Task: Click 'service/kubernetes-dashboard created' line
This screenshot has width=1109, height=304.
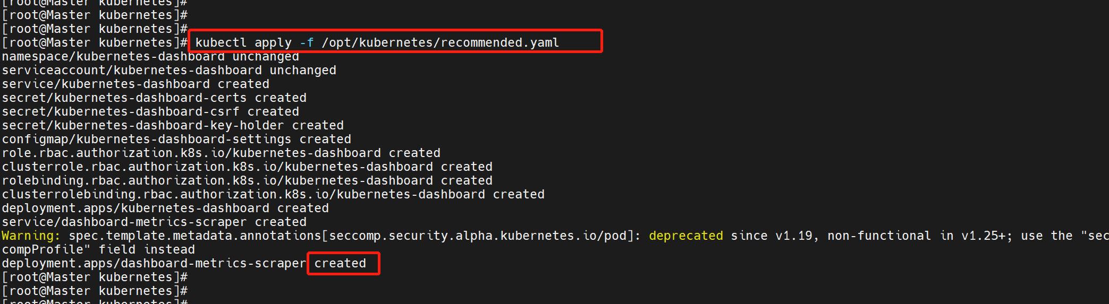Action: tap(136, 84)
